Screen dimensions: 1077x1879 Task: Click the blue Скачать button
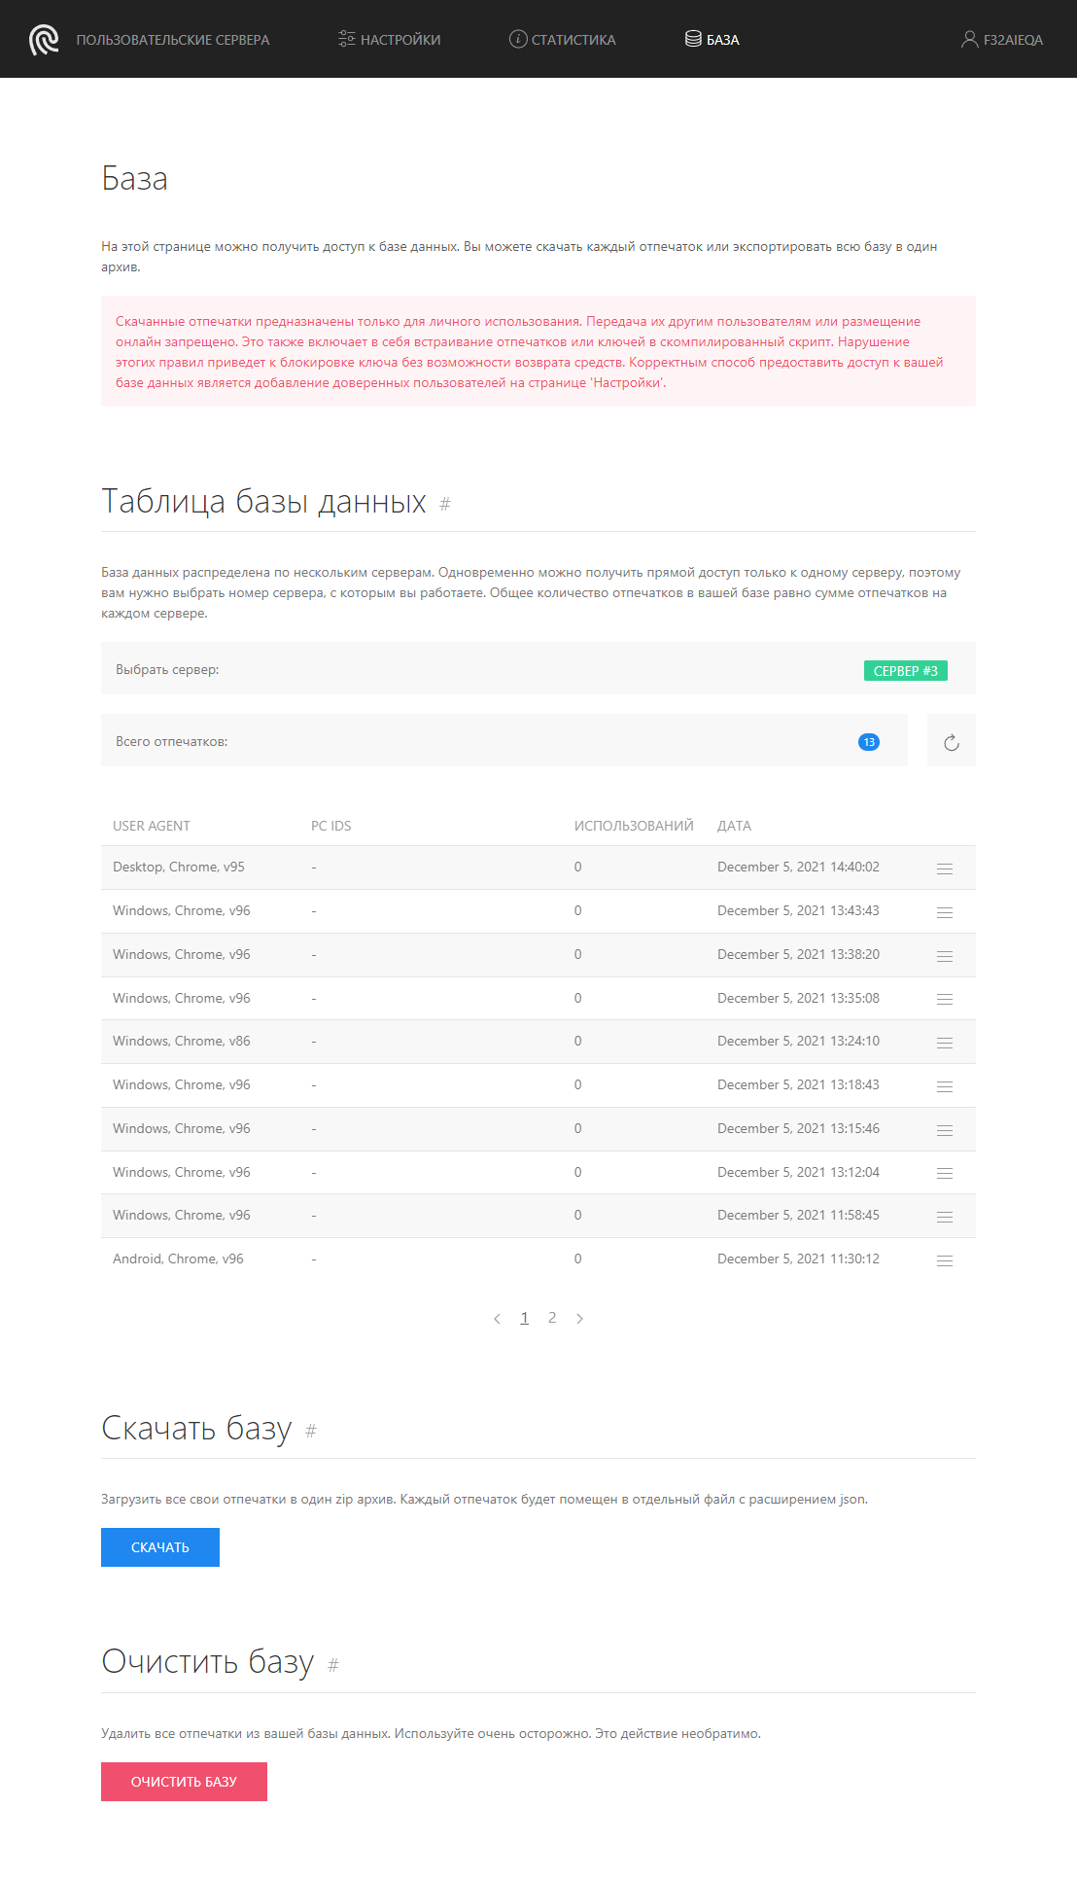[x=160, y=1547]
